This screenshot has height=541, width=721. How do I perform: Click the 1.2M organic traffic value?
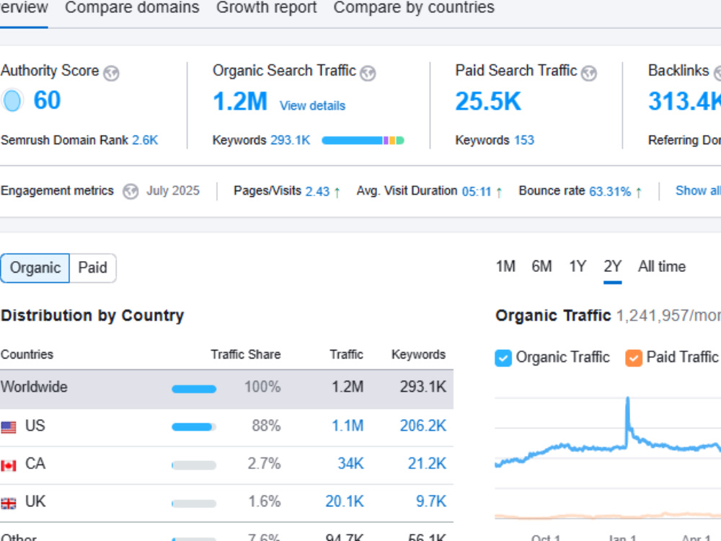tap(239, 101)
